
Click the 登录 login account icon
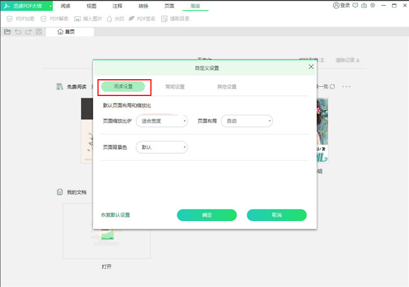tap(341, 6)
